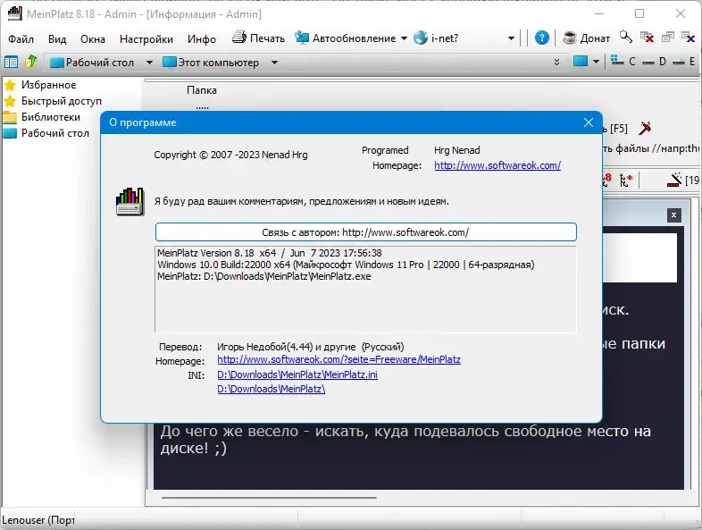The height and width of the screenshot is (530, 702).
Task: Select drive D in the toolbar
Action: (654, 62)
